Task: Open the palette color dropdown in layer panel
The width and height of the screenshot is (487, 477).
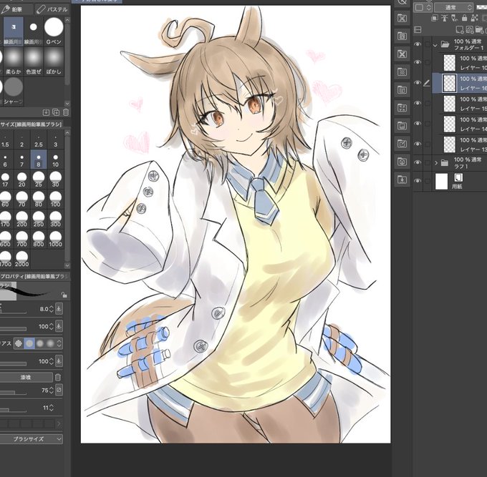Action: coord(423,7)
